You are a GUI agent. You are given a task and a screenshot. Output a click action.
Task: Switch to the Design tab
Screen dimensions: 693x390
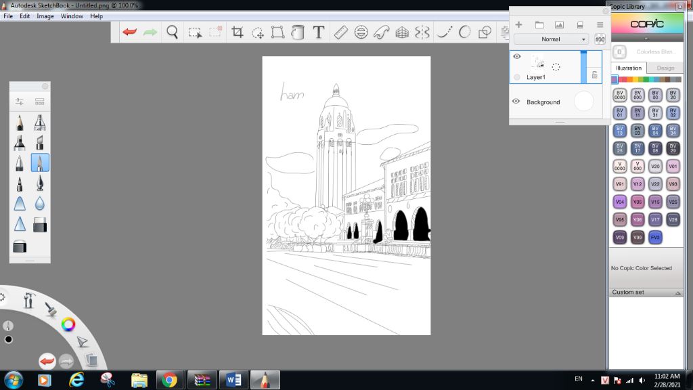[x=665, y=68]
